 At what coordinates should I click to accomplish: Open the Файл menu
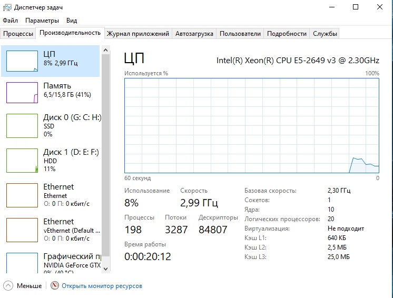pos(10,21)
